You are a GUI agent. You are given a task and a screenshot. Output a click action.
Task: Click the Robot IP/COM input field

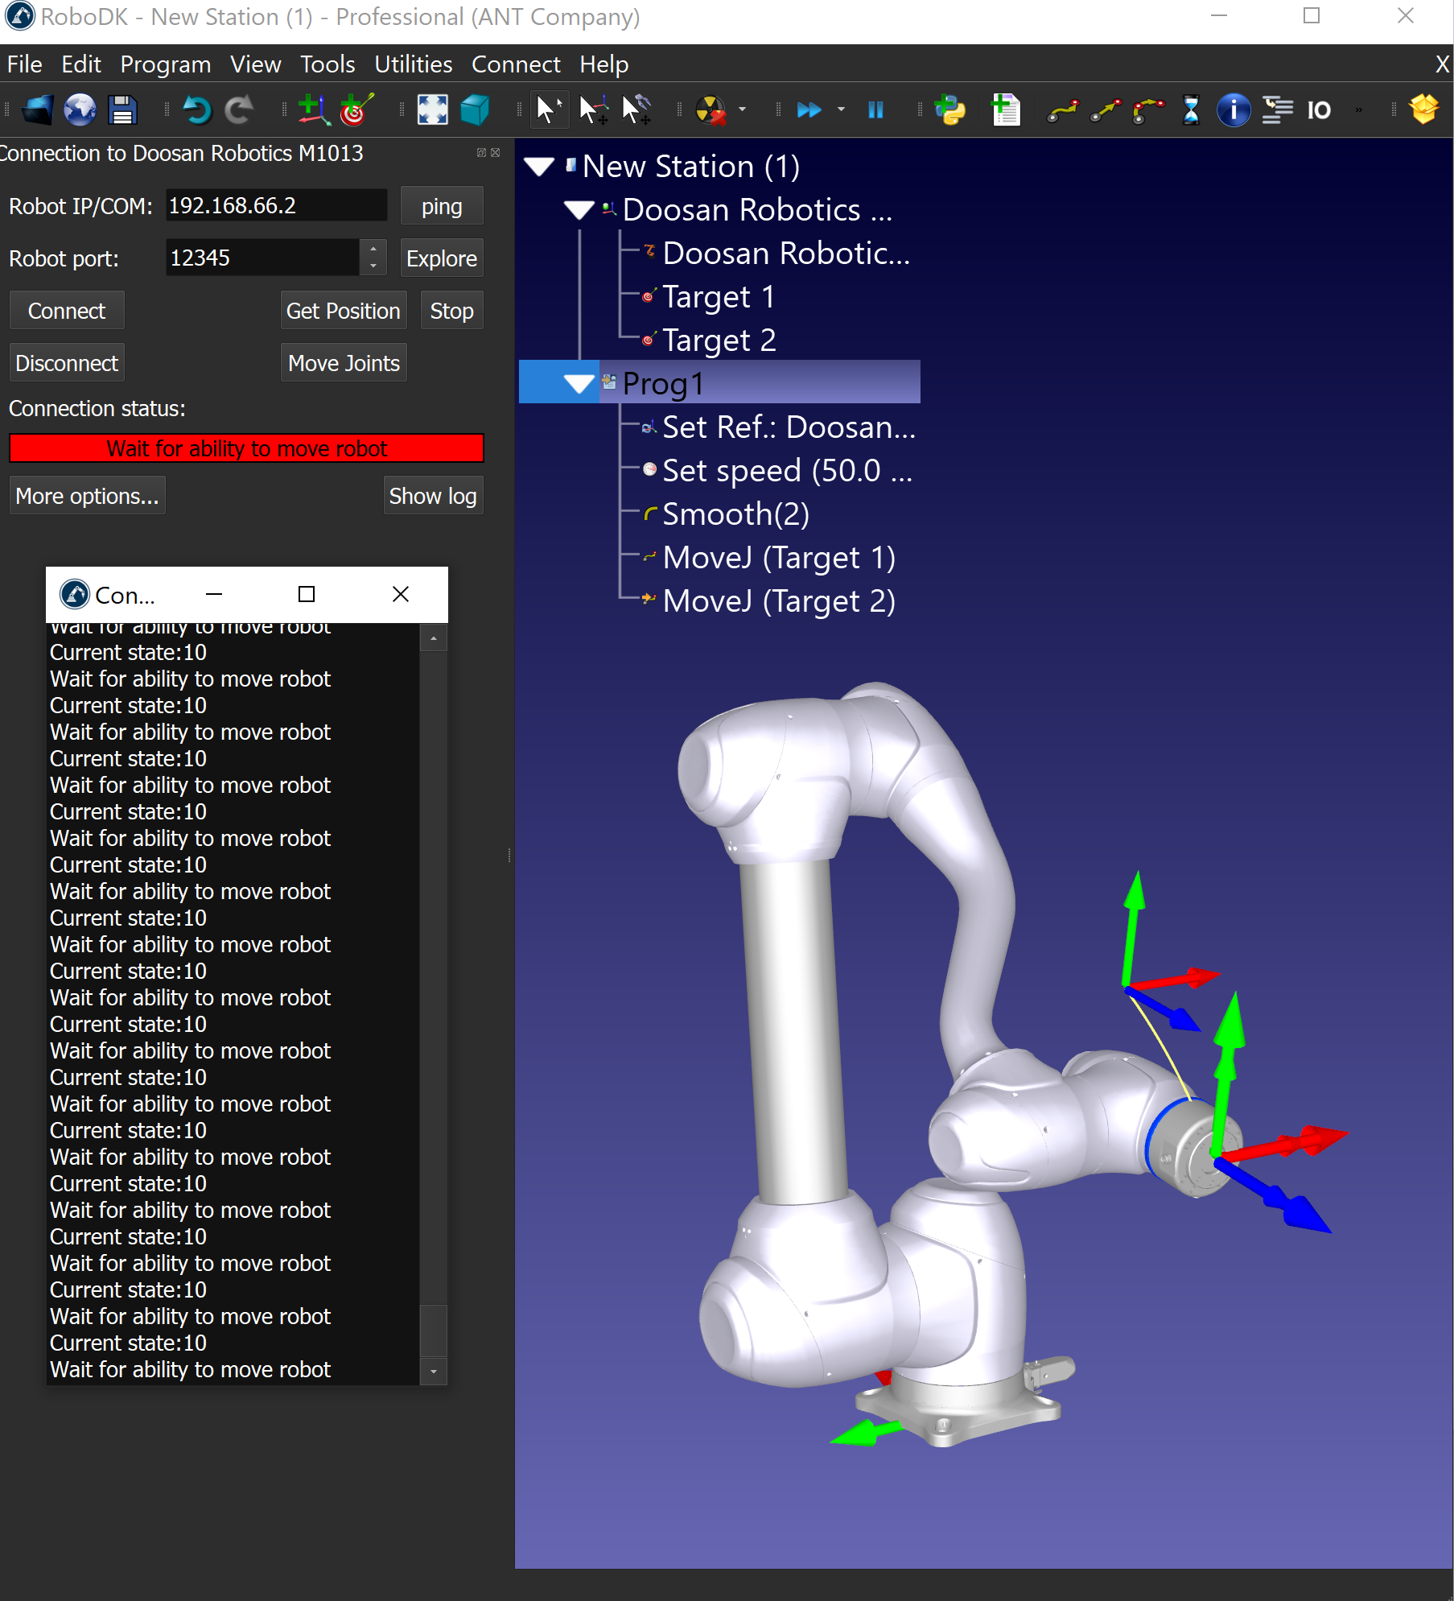tap(275, 206)
